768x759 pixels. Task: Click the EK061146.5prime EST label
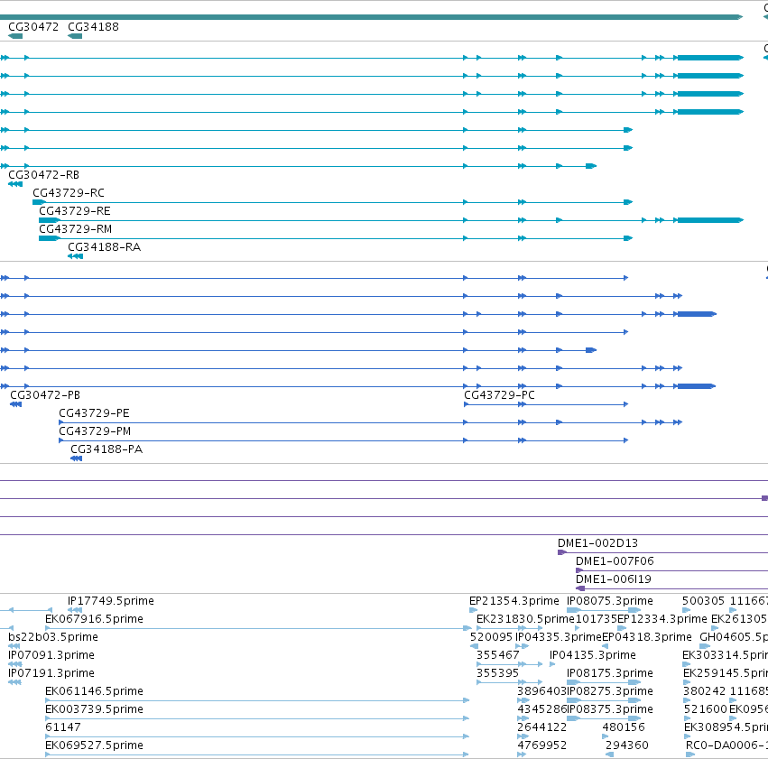pos(94,691)
